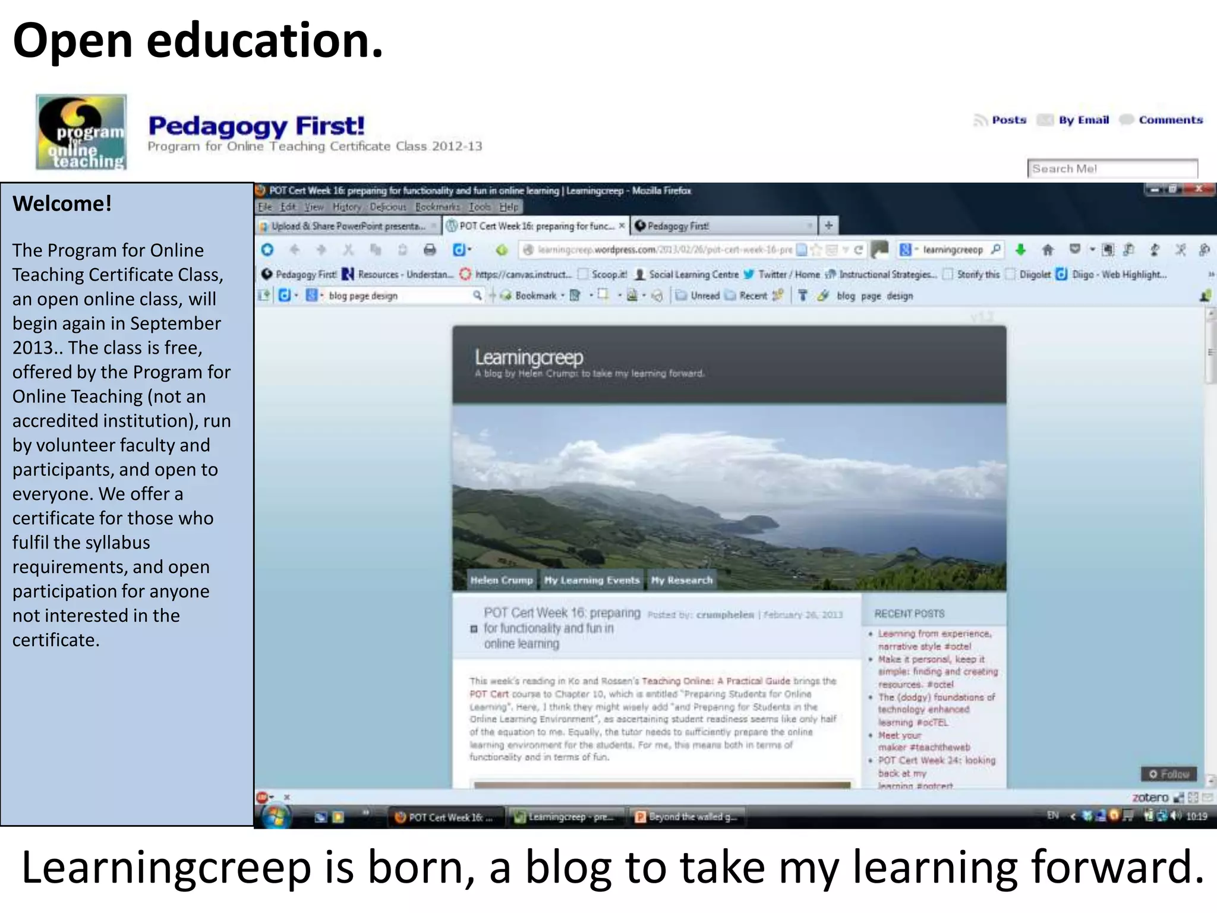Click the reload button in address bar
Viewport: 1217px width, 913px height.
tap(858, 250)
